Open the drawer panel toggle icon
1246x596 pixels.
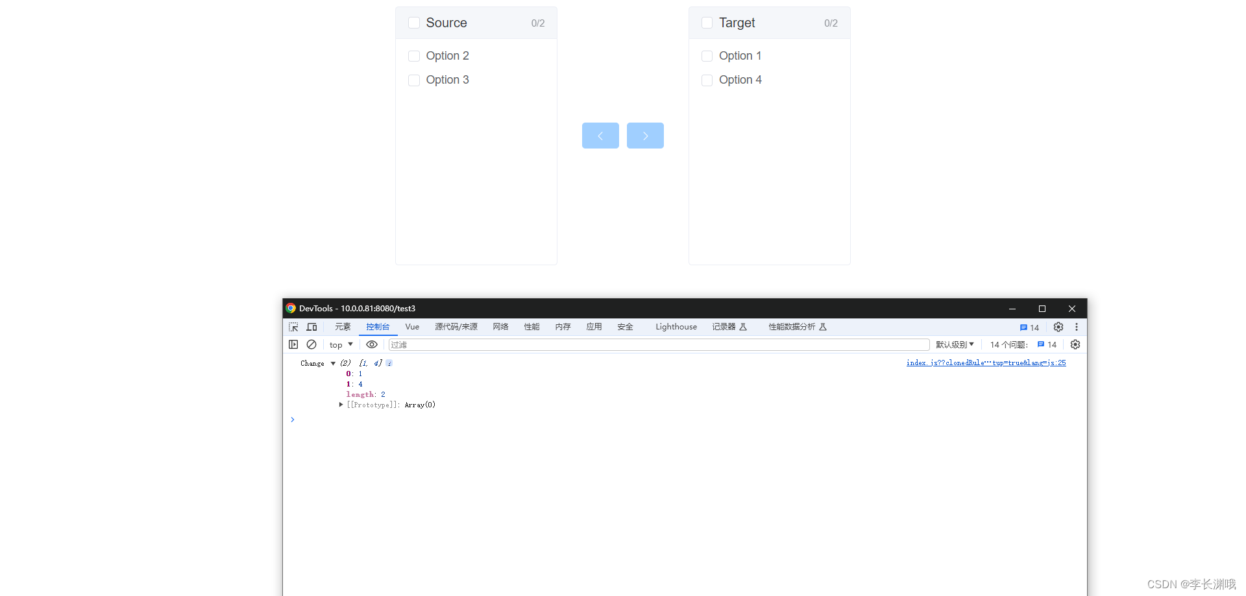[293, 344]
